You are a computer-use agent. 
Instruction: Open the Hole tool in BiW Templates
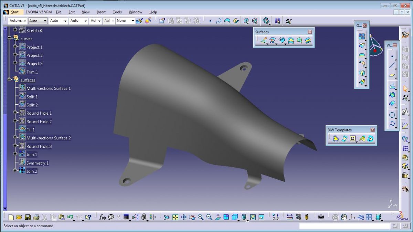tap(353, 138)
